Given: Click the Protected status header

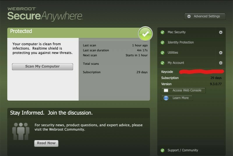Looking at the screenshot, I should 21,31.
